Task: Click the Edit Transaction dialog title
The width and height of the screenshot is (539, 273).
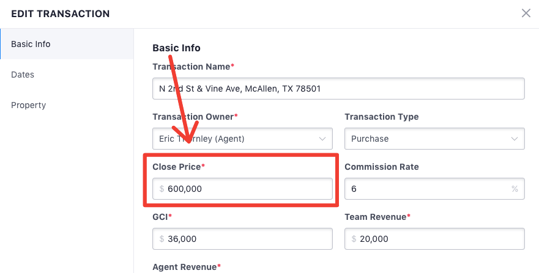Action: point(61,13)
